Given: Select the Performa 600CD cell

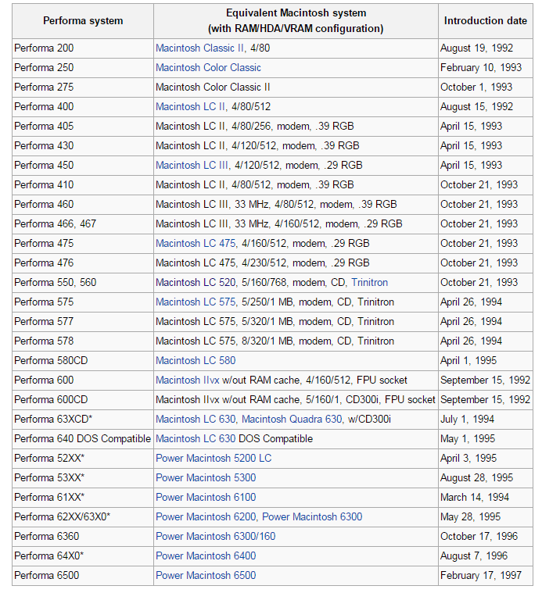Looking at the screenshot, I should (83, 400).
